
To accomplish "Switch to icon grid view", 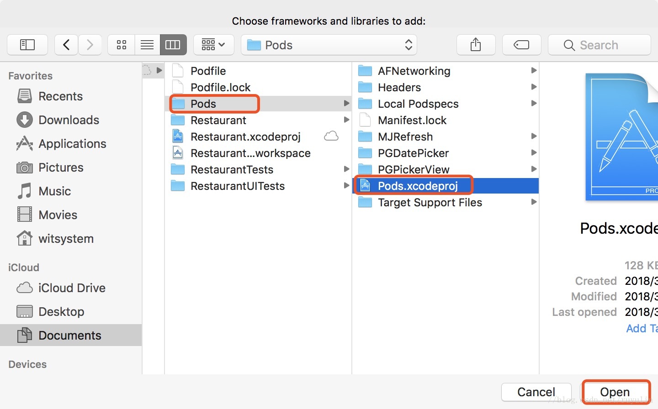I will (121, 45).
